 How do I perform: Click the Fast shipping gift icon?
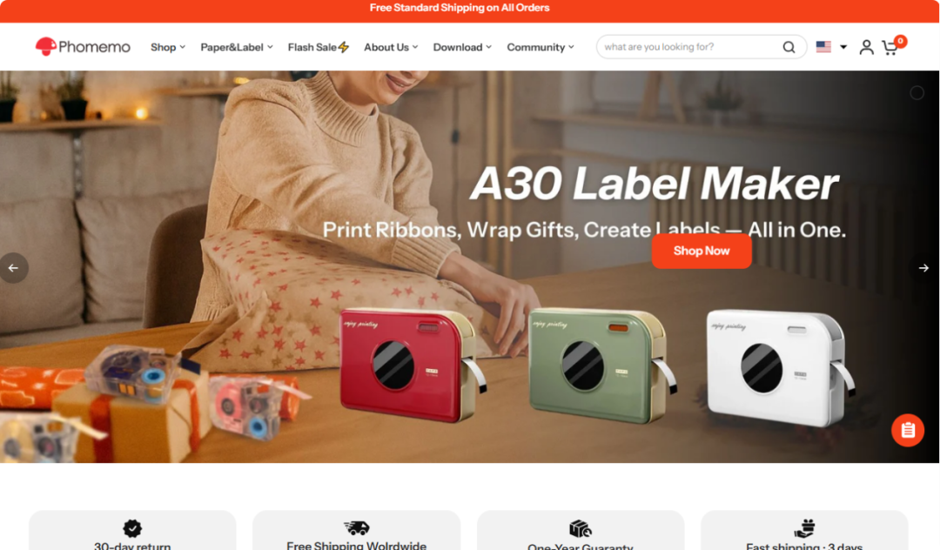pos(804,528)
